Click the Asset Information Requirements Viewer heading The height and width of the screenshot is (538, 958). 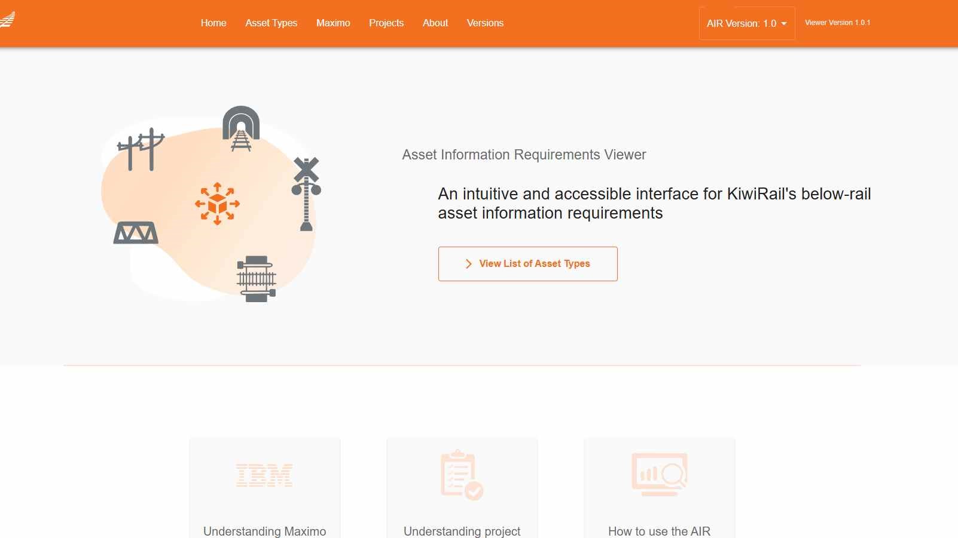[524, 155]
